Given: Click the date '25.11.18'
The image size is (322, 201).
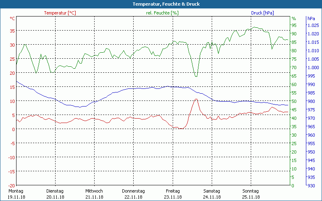Looking at the screenshot, I should [251, 197].
